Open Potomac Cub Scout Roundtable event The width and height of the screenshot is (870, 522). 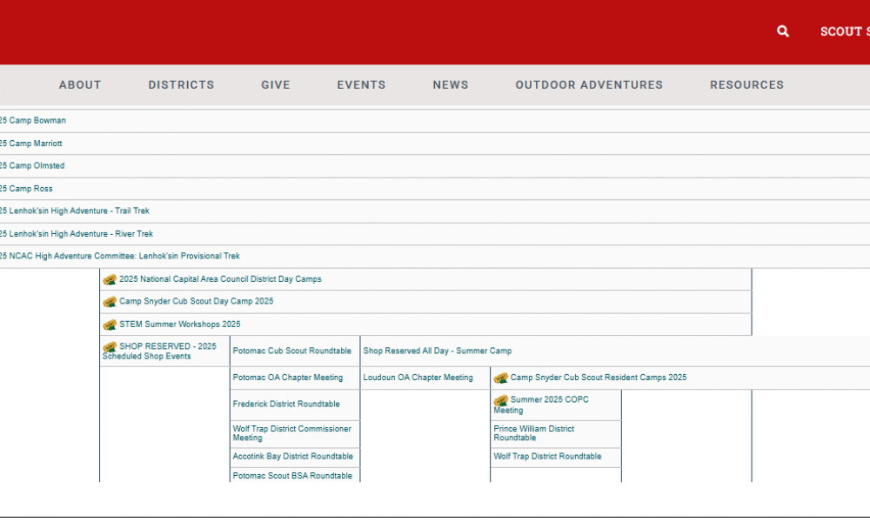click(x=291, y=351)
